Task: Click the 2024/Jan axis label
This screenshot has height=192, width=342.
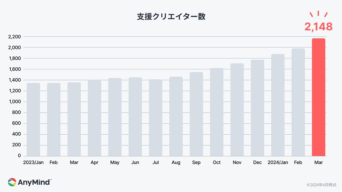Action: [x=278, y=162]
